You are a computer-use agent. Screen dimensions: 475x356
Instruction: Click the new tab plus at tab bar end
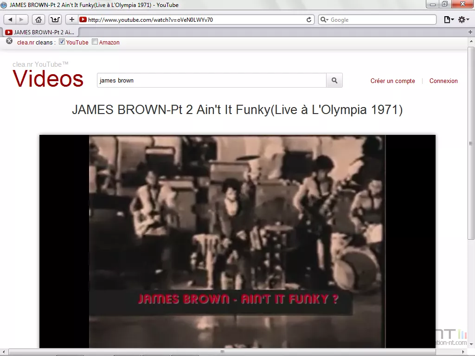click(x=470, y=32)
